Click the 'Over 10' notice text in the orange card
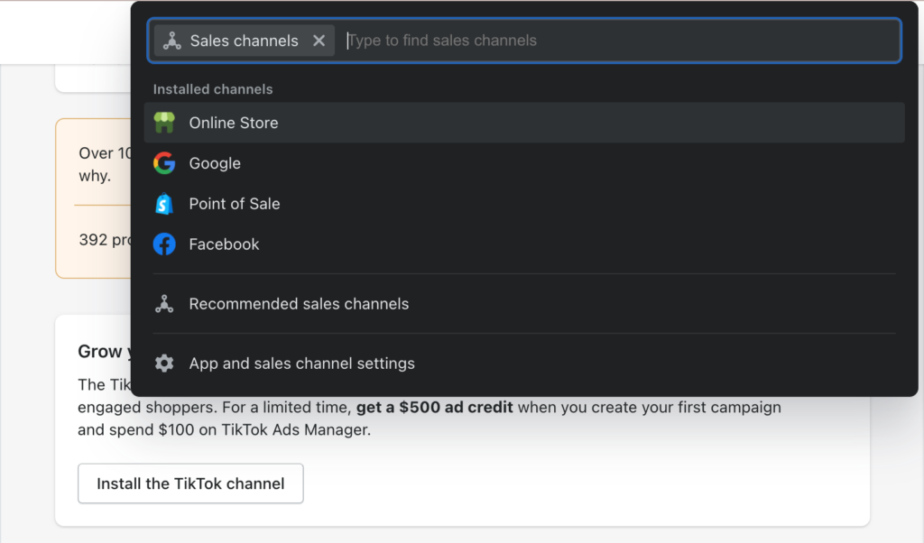924x543 pixels. point(96,153)
